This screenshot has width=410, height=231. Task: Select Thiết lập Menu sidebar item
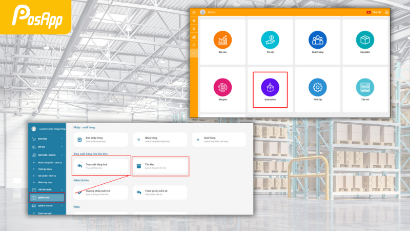[46, 168]
